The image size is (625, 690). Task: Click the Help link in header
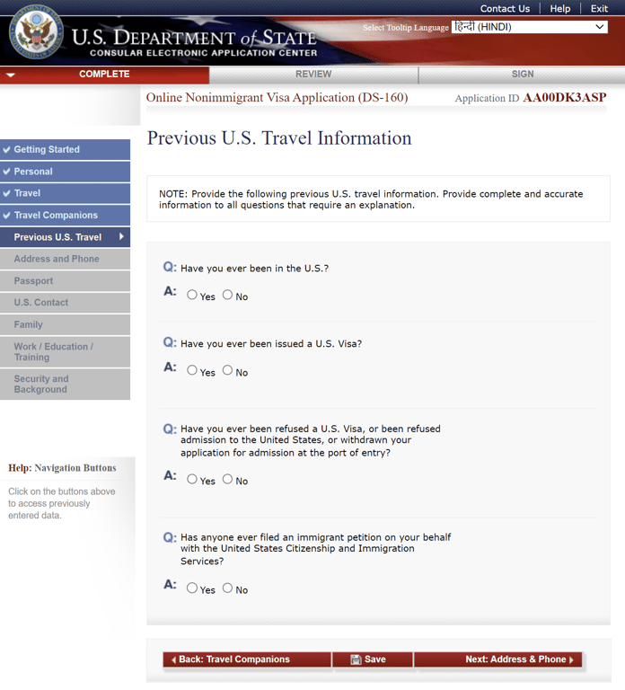pyautogui.click(x=560, y=9)
